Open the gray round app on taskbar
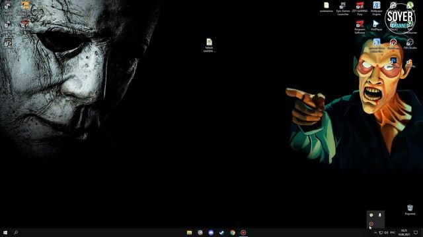The width and height of the screenshot is (423, 237). click(x=200, y=232)
